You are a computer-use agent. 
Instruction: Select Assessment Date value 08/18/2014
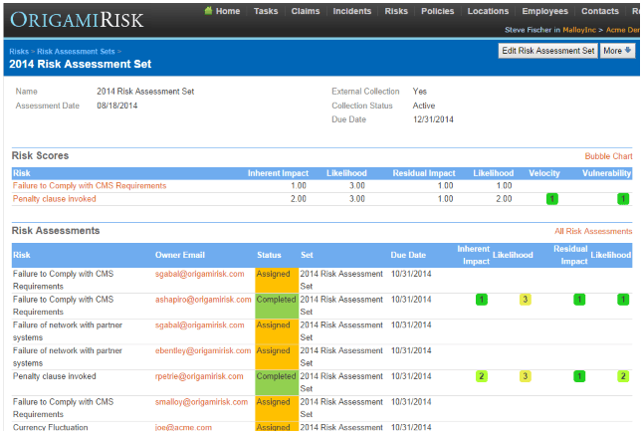click(x=117, y=106)
